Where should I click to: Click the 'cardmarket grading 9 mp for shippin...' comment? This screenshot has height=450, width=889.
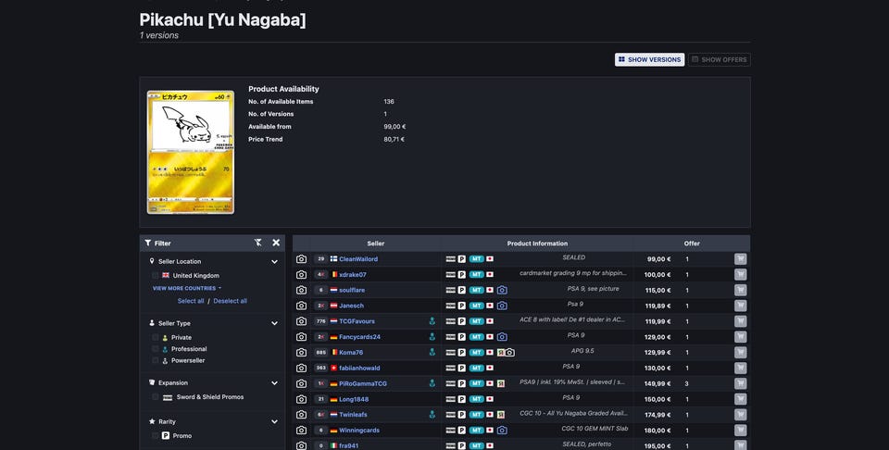[573, 273]
